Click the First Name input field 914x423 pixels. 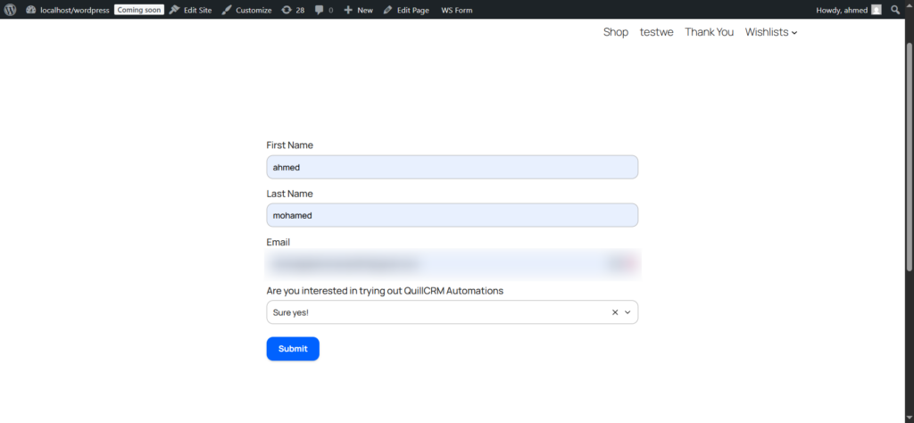coord(452,167)
